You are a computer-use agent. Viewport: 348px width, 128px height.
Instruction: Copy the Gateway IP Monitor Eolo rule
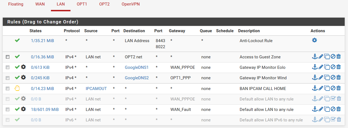pyautogui.click(x=327, y=67)
